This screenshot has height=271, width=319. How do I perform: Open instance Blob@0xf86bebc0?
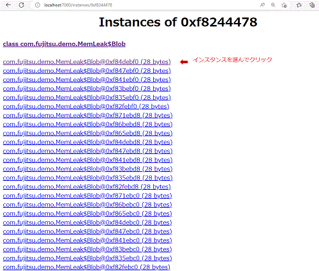coord(87,205)
